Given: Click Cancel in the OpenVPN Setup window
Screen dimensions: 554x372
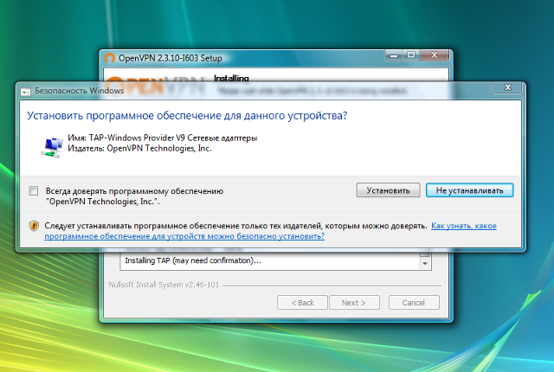Looking at the screenshot, I should (414, 303).
